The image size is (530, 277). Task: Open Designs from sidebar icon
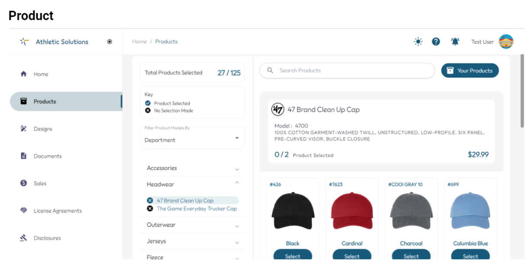click(24, 129)
